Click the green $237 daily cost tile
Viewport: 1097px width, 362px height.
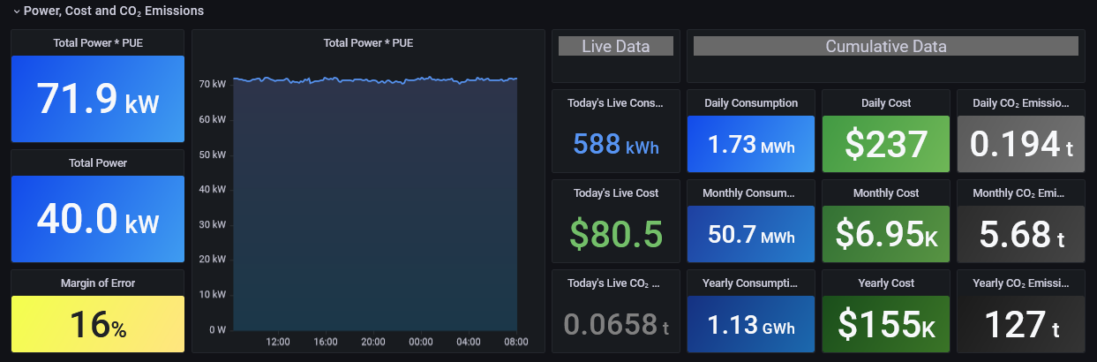pos(885,144)
